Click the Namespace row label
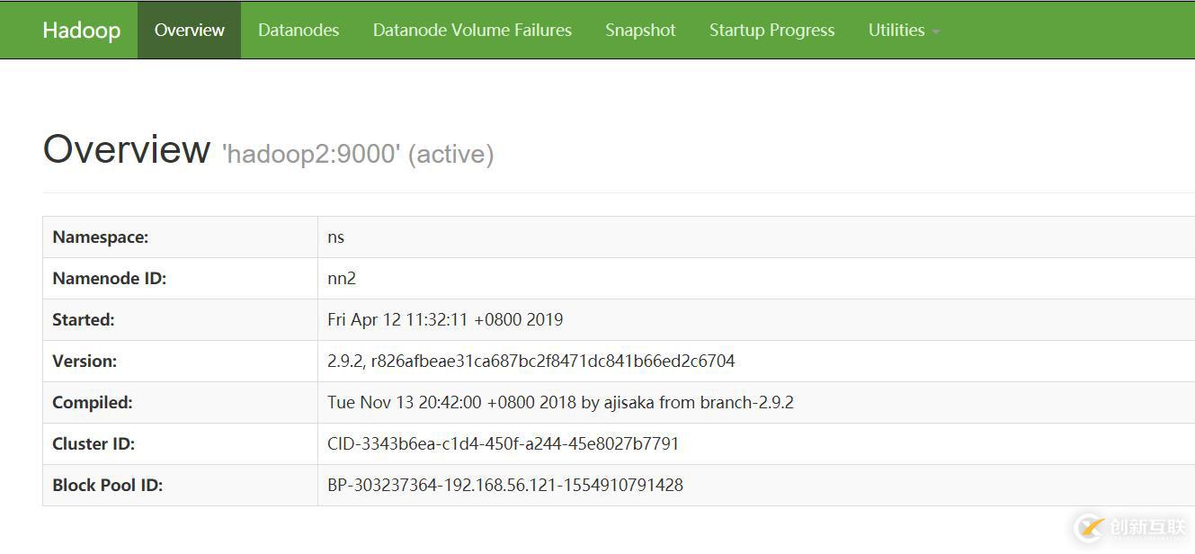 click(x=100, y=237)
